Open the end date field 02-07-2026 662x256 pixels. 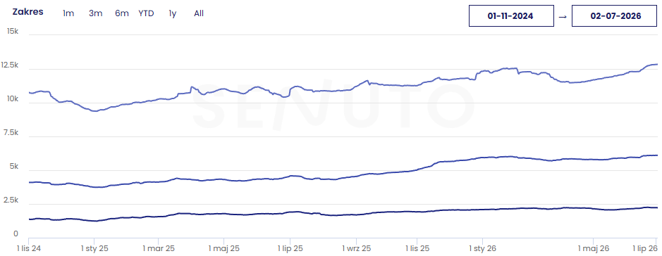tap(614, 16)
